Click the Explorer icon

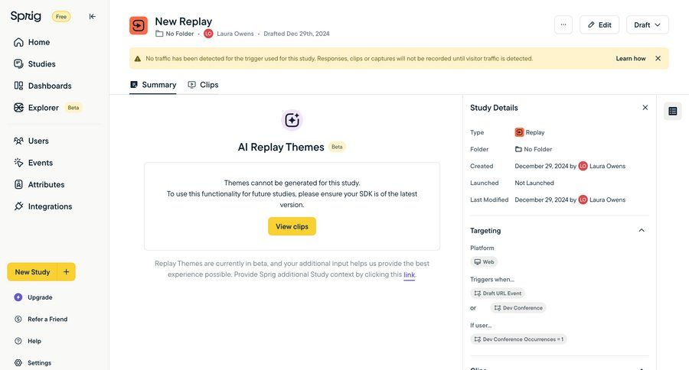click(x=18, y=108)
